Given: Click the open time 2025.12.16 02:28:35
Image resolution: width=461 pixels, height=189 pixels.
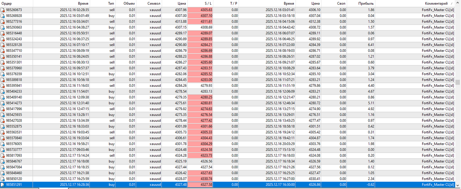Looking at the screenshot, I should (x=75, y=10).
